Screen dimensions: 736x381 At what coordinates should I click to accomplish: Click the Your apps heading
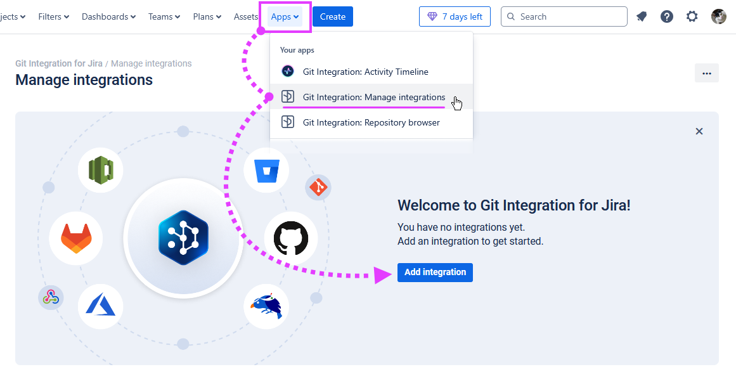pos(297,49)
